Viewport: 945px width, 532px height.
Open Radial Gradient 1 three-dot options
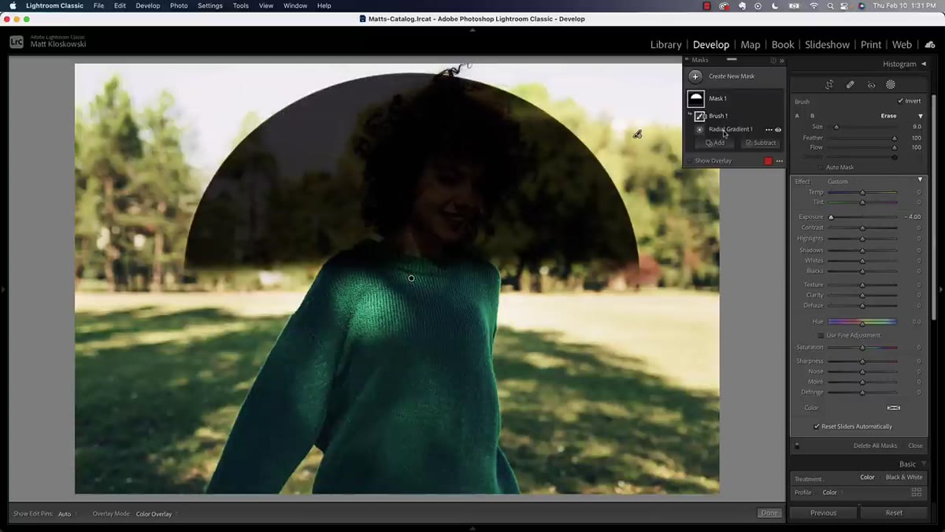pyautogui.click(x=769, y=130)
